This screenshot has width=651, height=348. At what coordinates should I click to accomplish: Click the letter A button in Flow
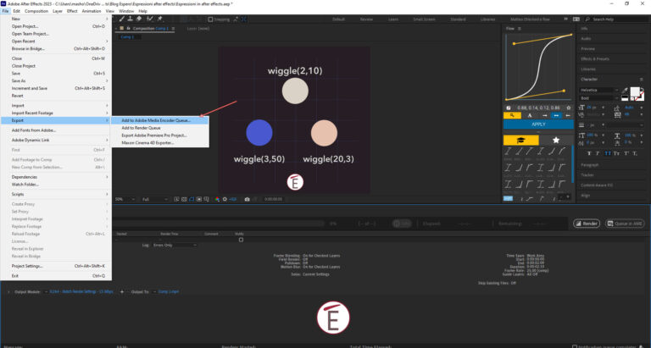pyautogui.click(x=530, y=115)
